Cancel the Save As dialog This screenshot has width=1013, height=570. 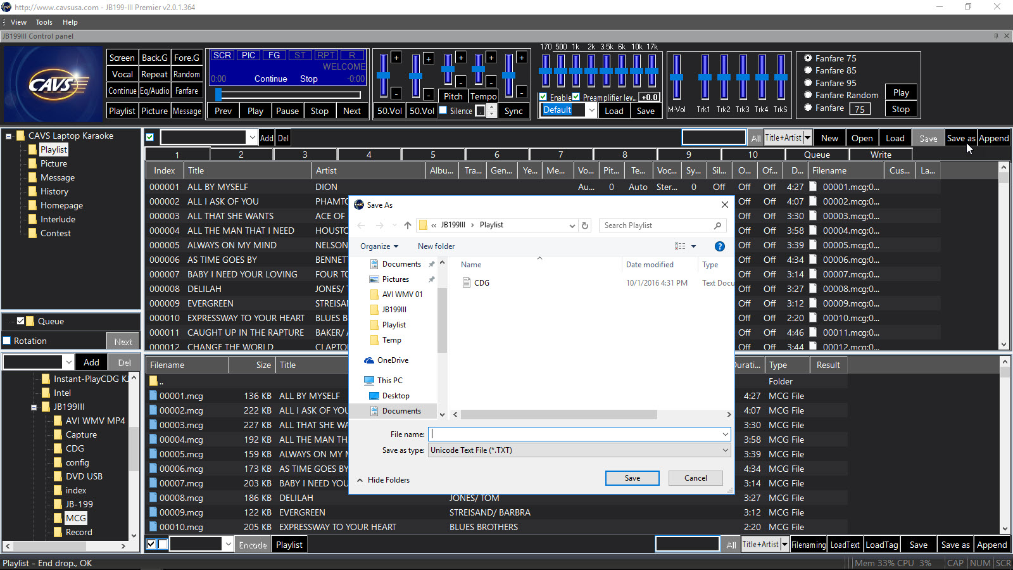click(695, 478)
